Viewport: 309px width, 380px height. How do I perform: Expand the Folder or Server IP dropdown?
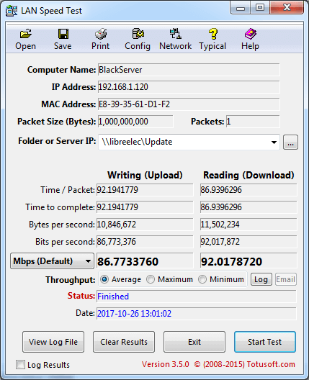(x=274, y=142)
